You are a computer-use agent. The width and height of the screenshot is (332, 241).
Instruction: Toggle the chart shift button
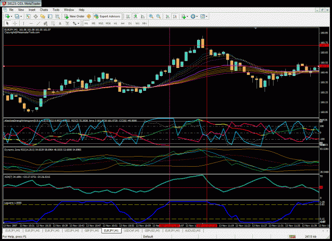175,16
